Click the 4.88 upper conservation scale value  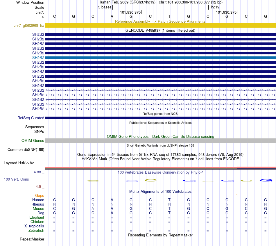point(37,172)
